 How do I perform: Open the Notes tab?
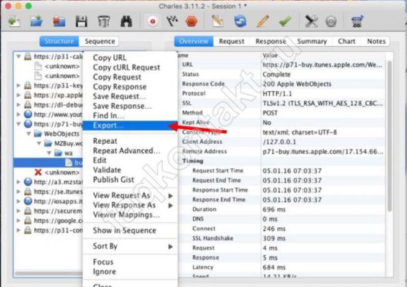click(376, 41)
